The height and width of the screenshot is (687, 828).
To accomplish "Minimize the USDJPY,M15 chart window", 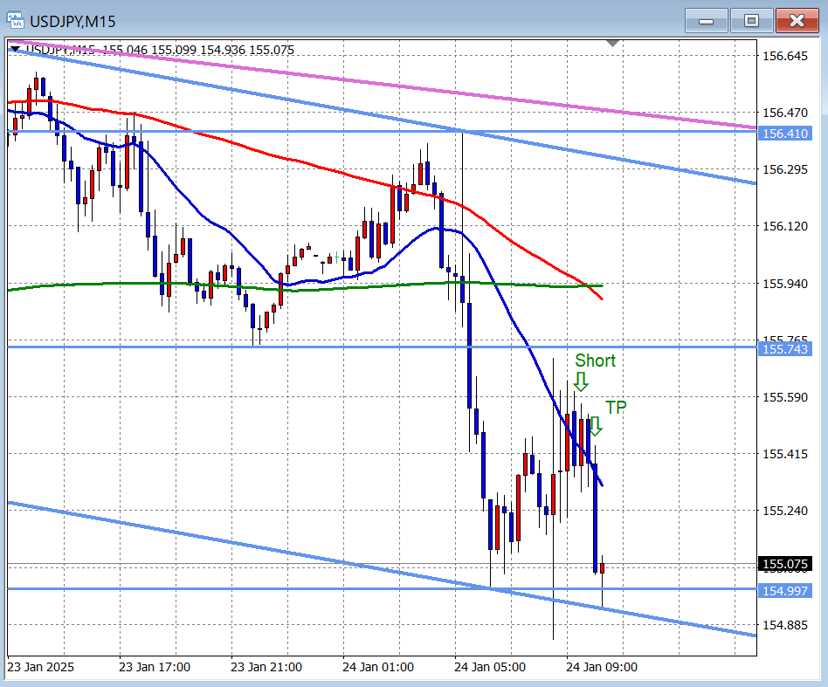I will [x=707, y=21].
